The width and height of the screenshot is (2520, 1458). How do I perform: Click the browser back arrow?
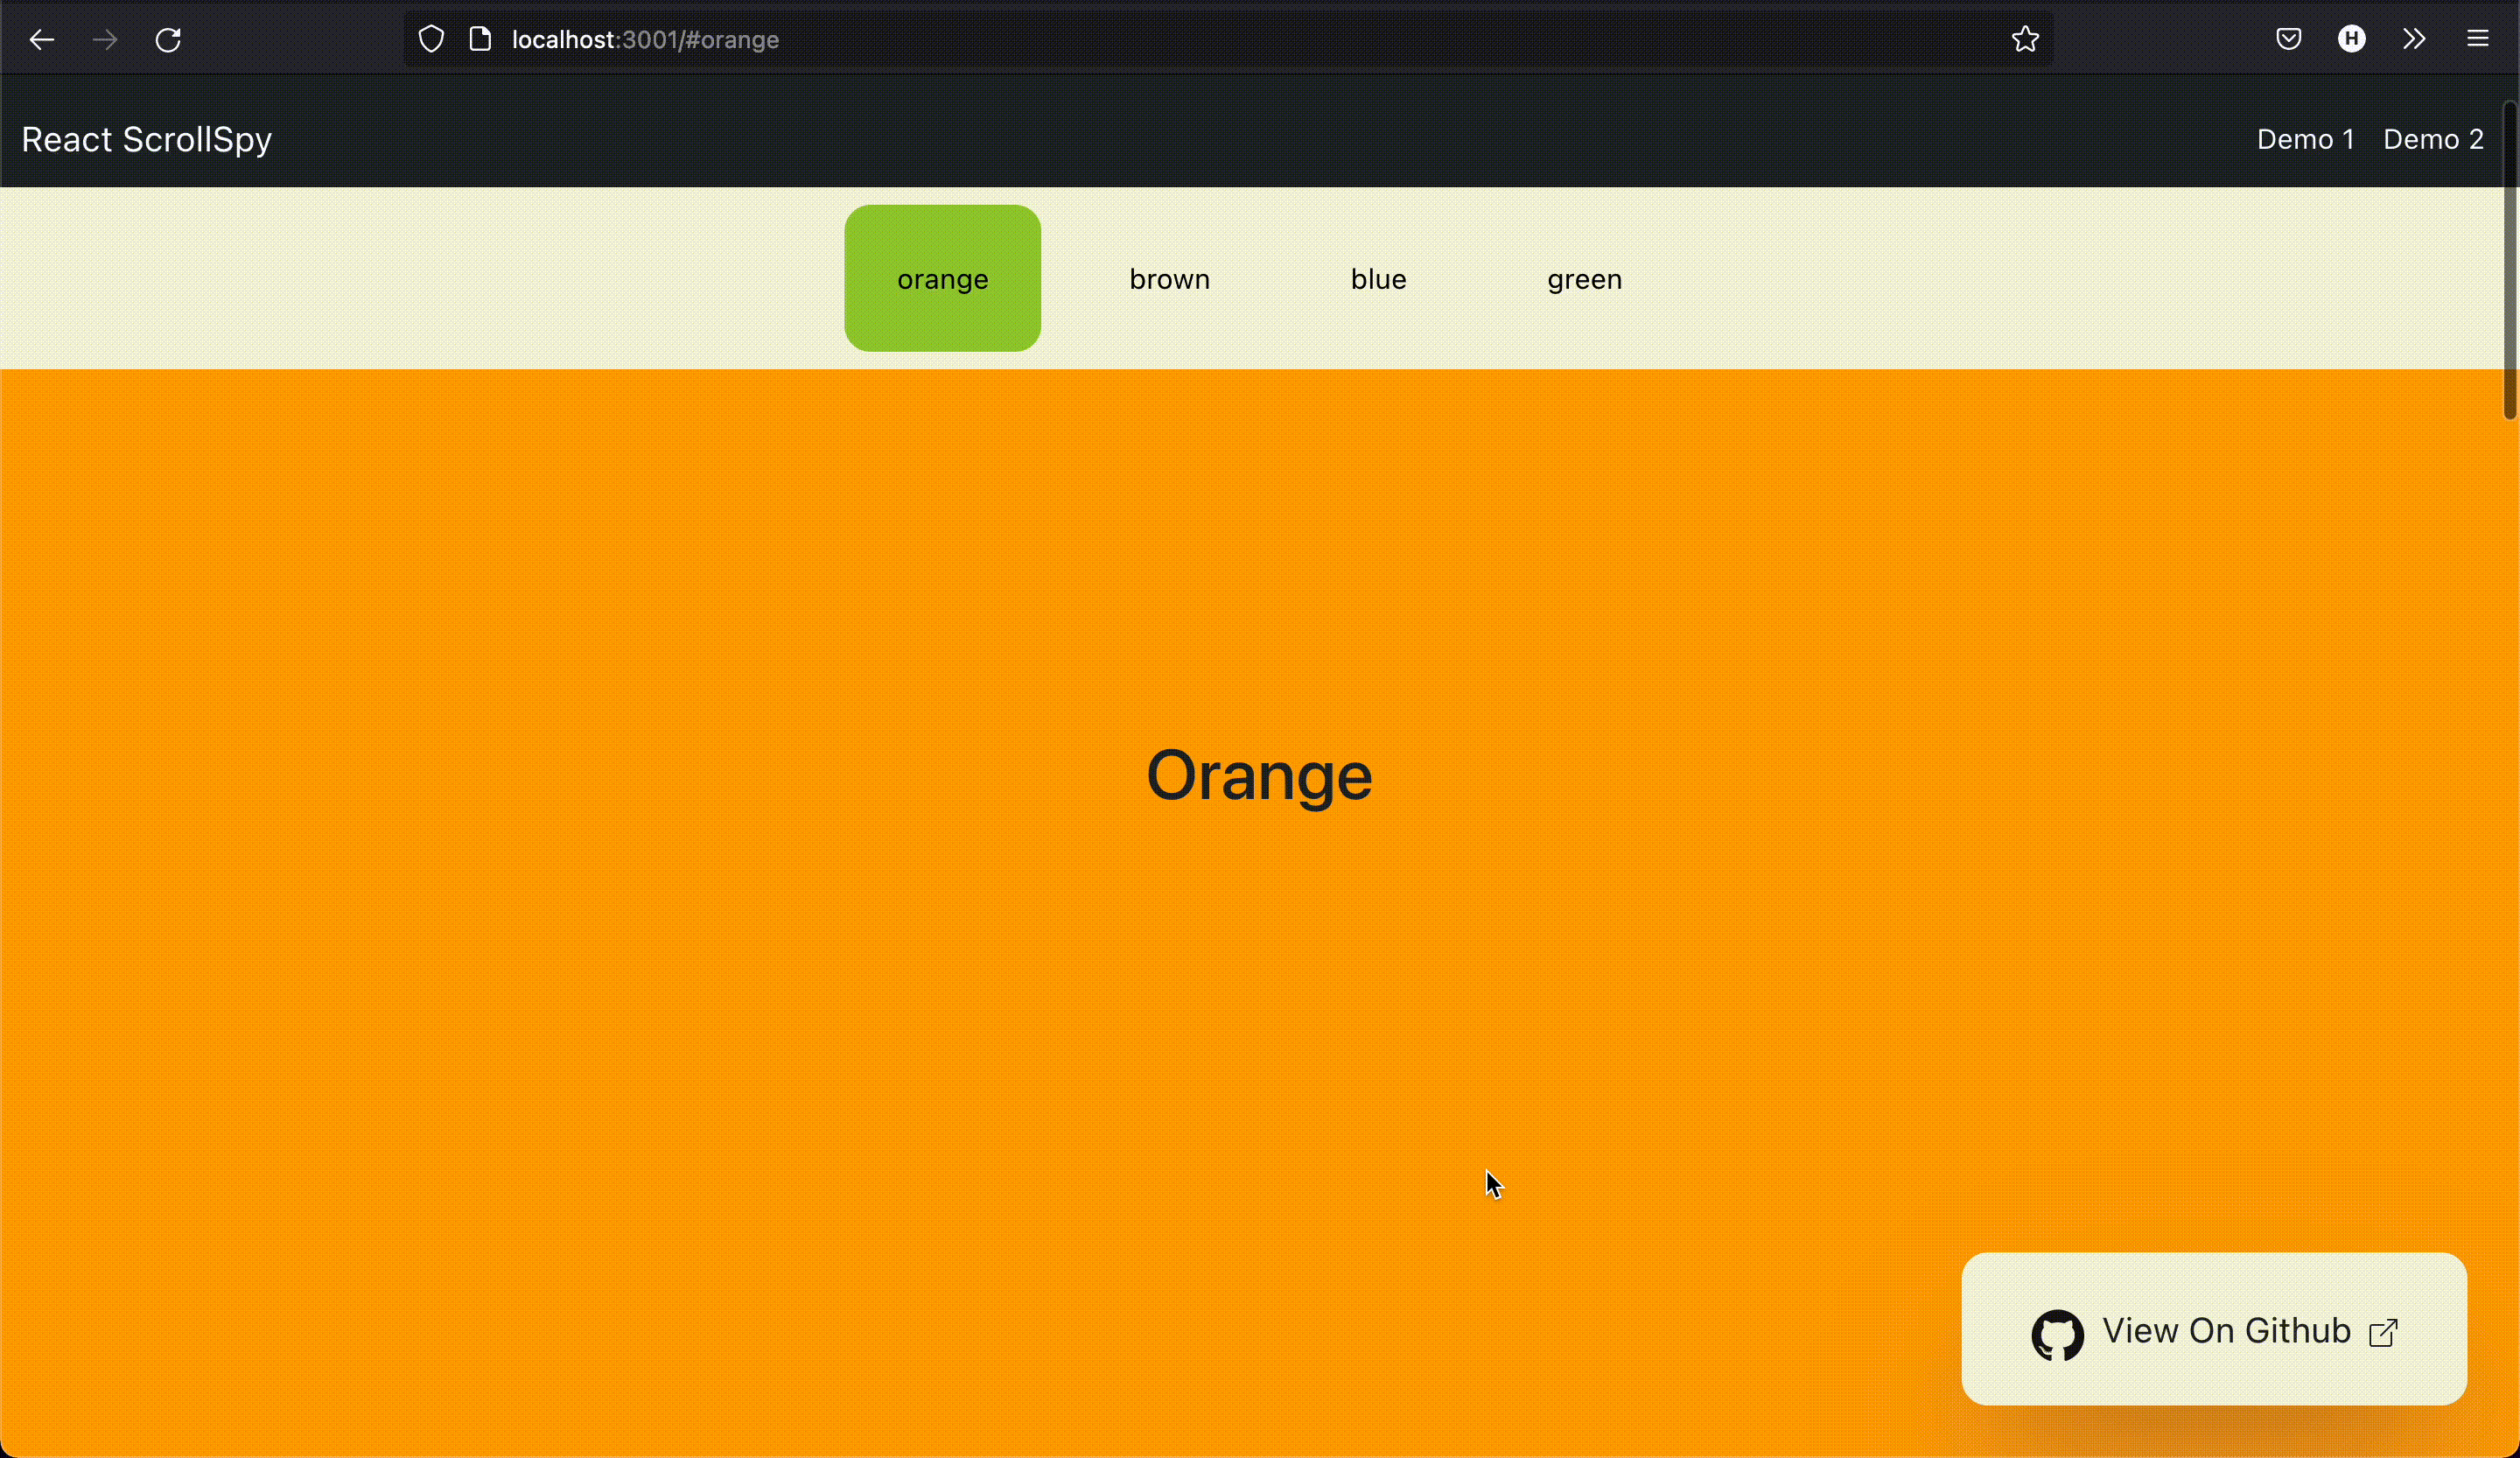[x=41, y=40]
